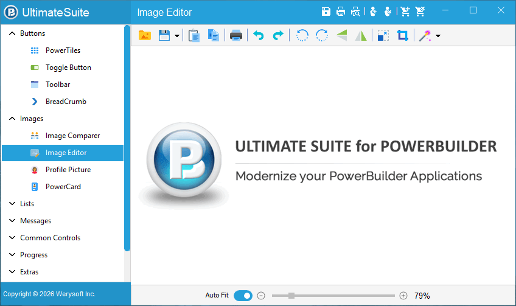Maximize the UltimateSuite window
The image size is (516, 306).
tap(473, 10)
